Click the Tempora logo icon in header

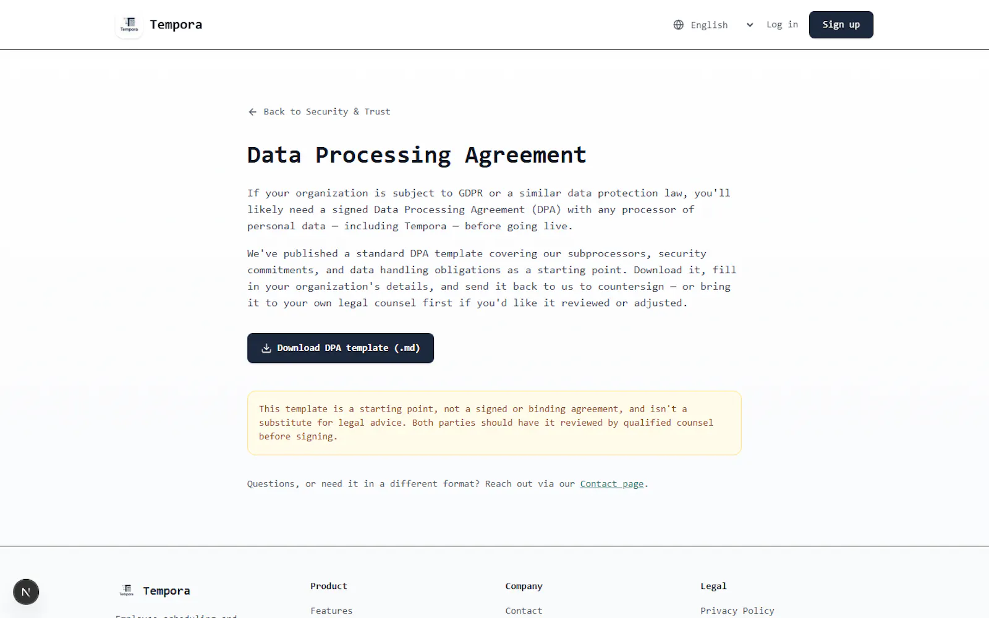(x=129, y=25)
